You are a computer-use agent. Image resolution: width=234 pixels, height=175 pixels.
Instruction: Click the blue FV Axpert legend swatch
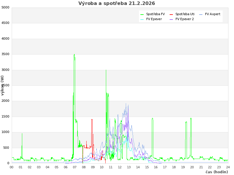(x=201, y=14)
